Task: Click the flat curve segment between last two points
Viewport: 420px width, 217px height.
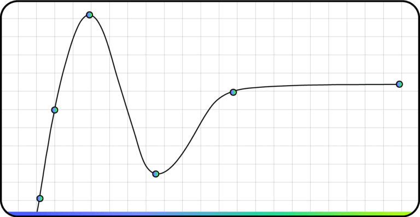Action: (316, 85)
